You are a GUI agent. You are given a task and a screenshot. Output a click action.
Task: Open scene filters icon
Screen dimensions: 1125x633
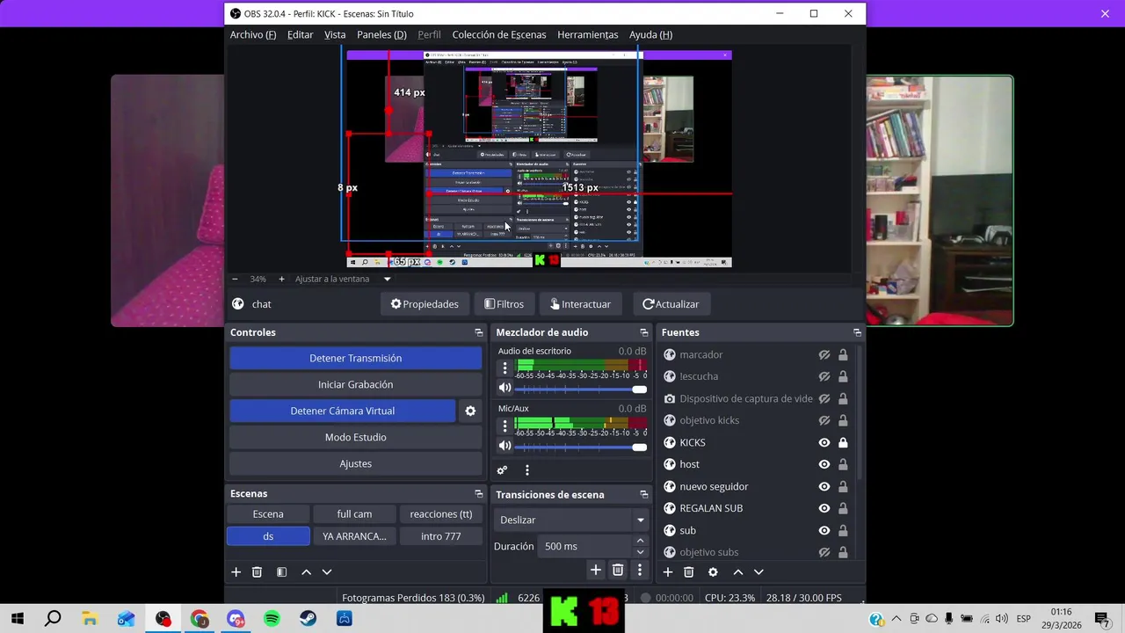[281, 572]
